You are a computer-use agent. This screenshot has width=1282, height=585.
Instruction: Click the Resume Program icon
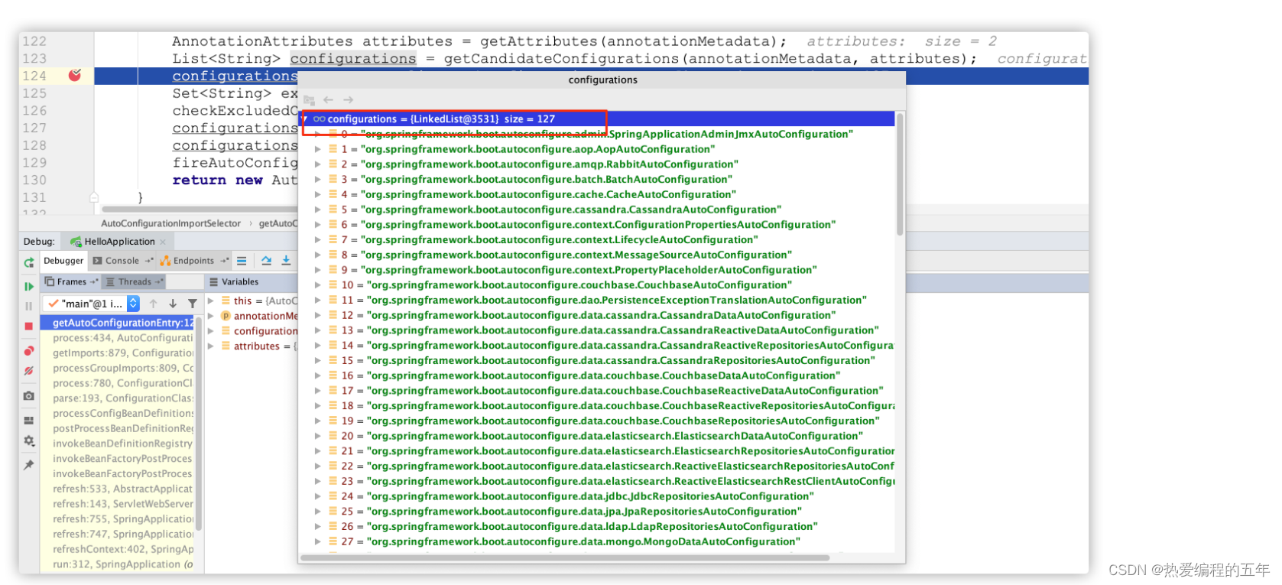[x=29, y=286]
